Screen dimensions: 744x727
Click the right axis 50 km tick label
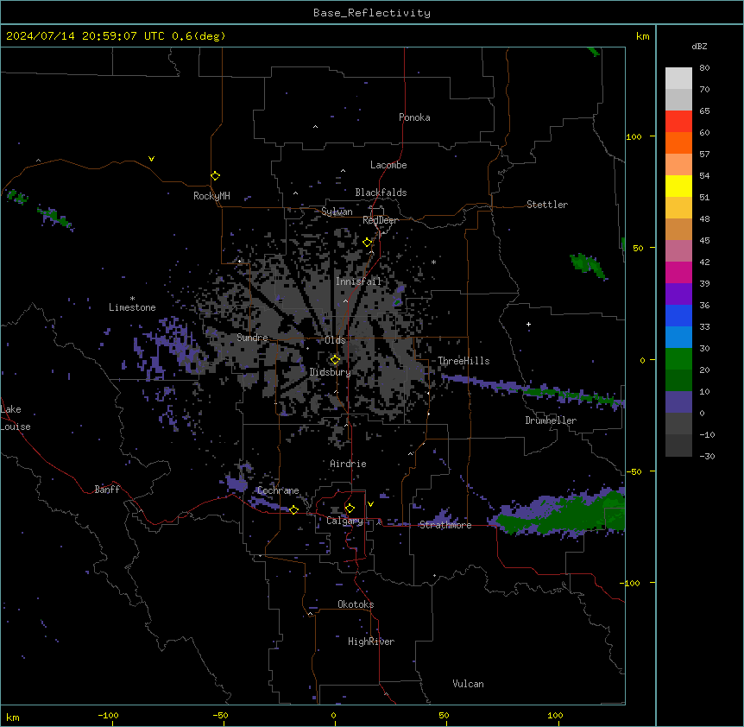tap(638, 248)
